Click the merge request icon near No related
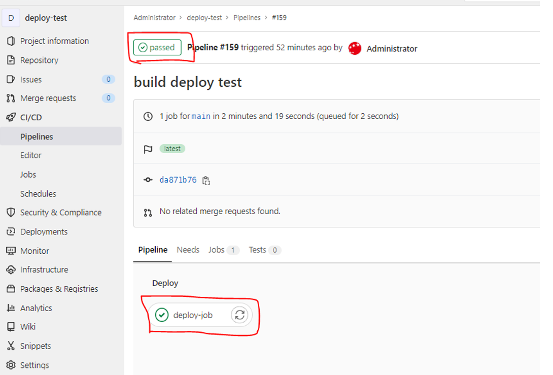The image size is (553, 375). 148,213
